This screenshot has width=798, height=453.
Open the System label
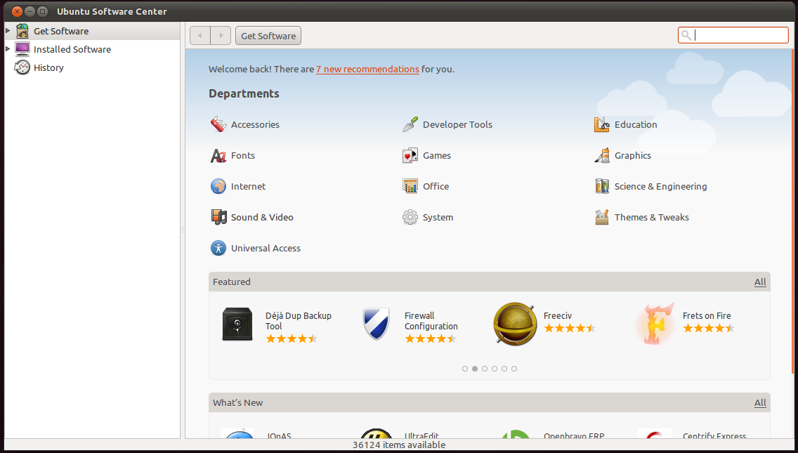[x=438, y=218]
